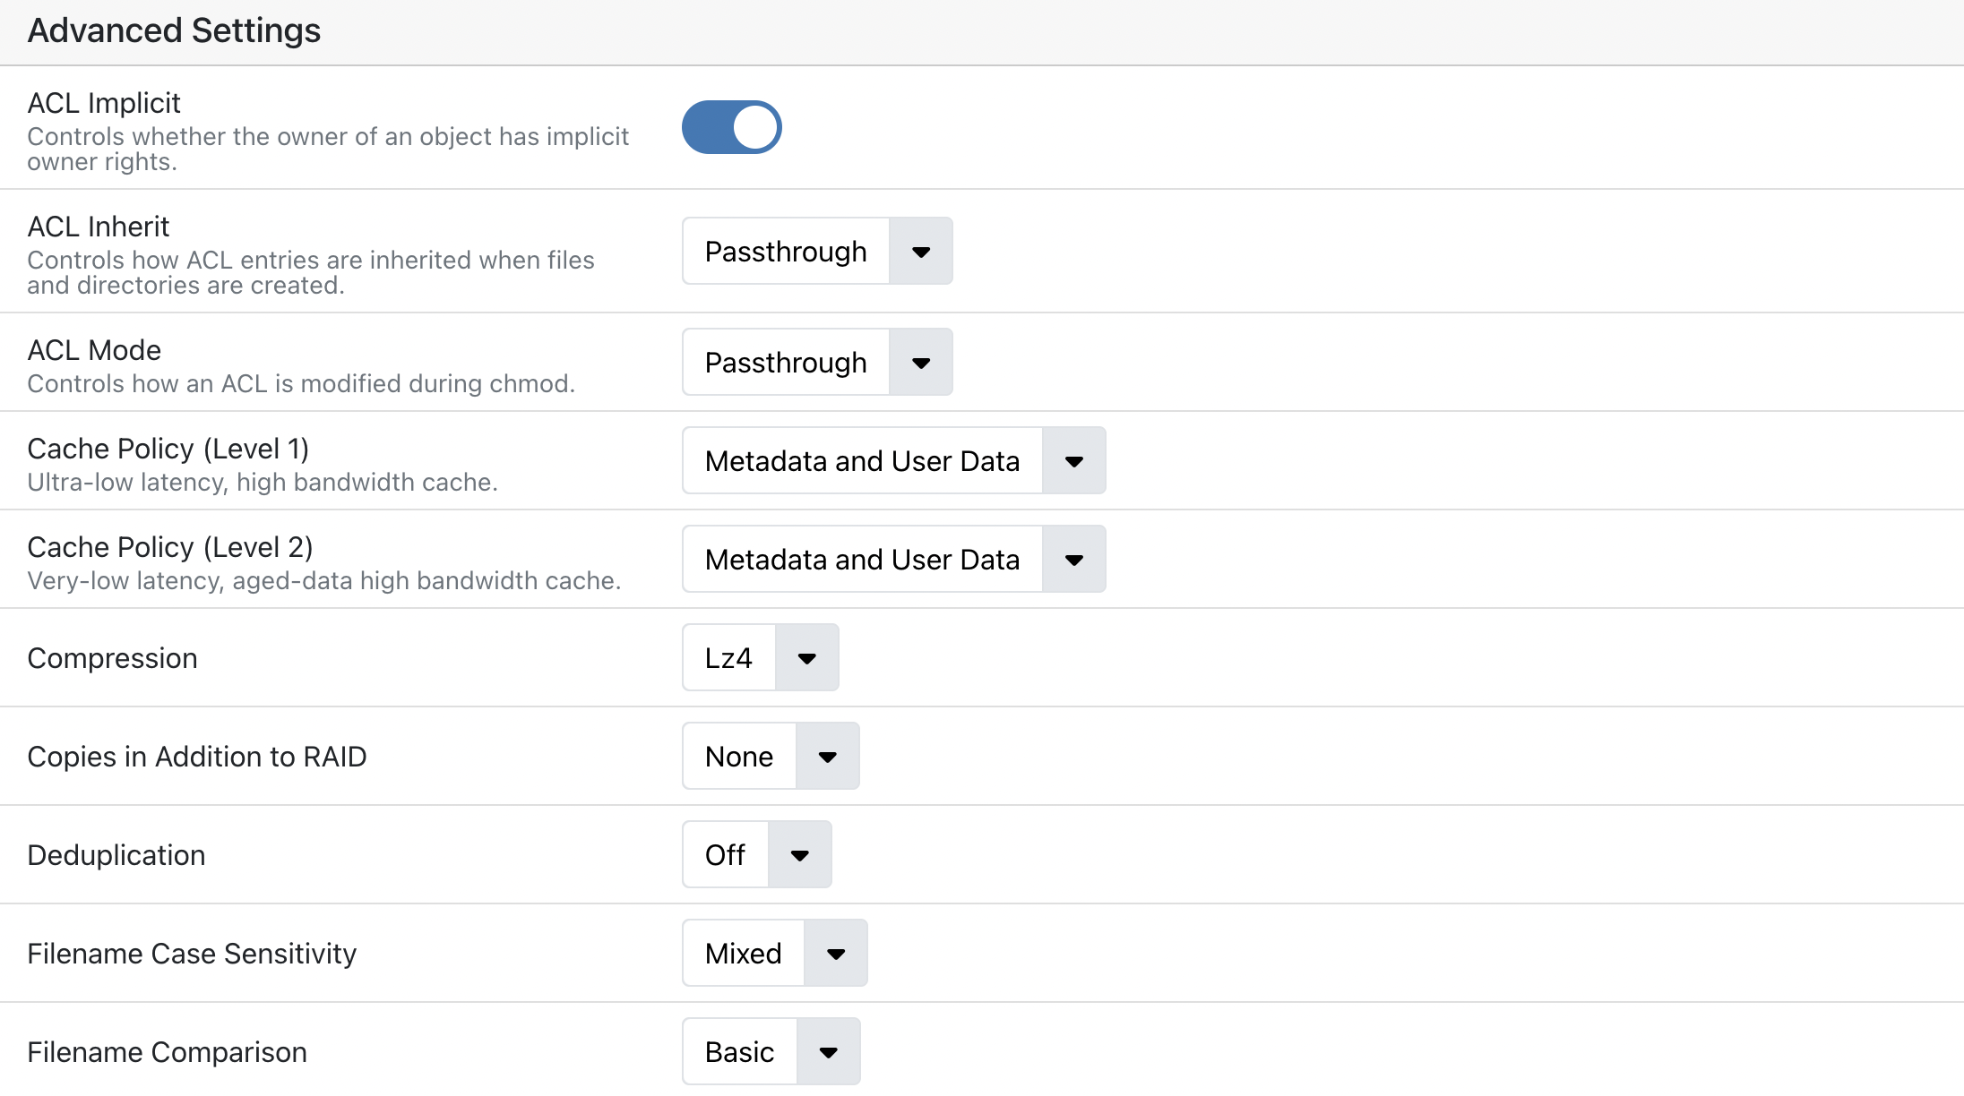Screen dimensions: 1964x1096
Task: Open ACL Inherit dropdown arrow
Action: point(920,252)
